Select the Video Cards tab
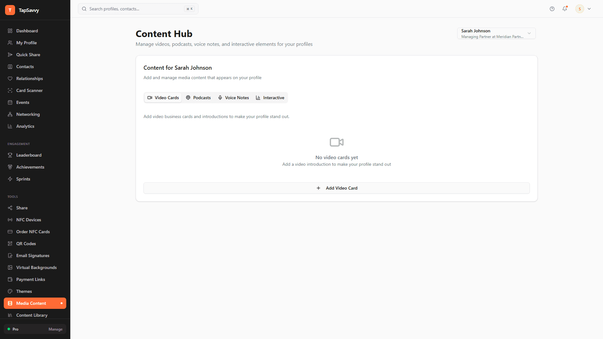Image resolution: width=603 pixels, height=339 pixels. point(163,98)
